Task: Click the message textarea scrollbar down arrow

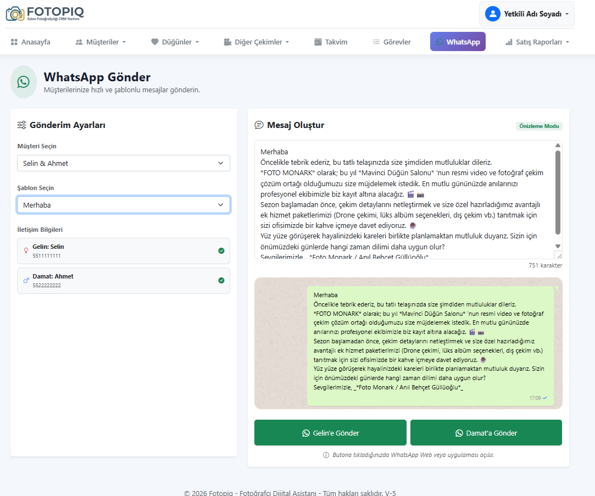Action: point(558,246)
